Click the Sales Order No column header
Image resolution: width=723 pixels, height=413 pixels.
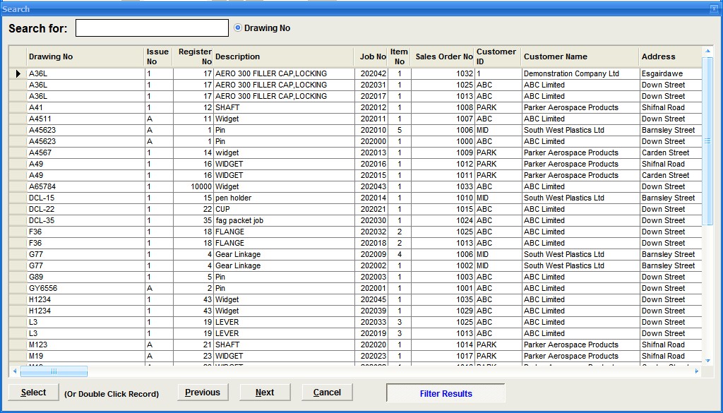pyautogui.click(x=443, y=56)
